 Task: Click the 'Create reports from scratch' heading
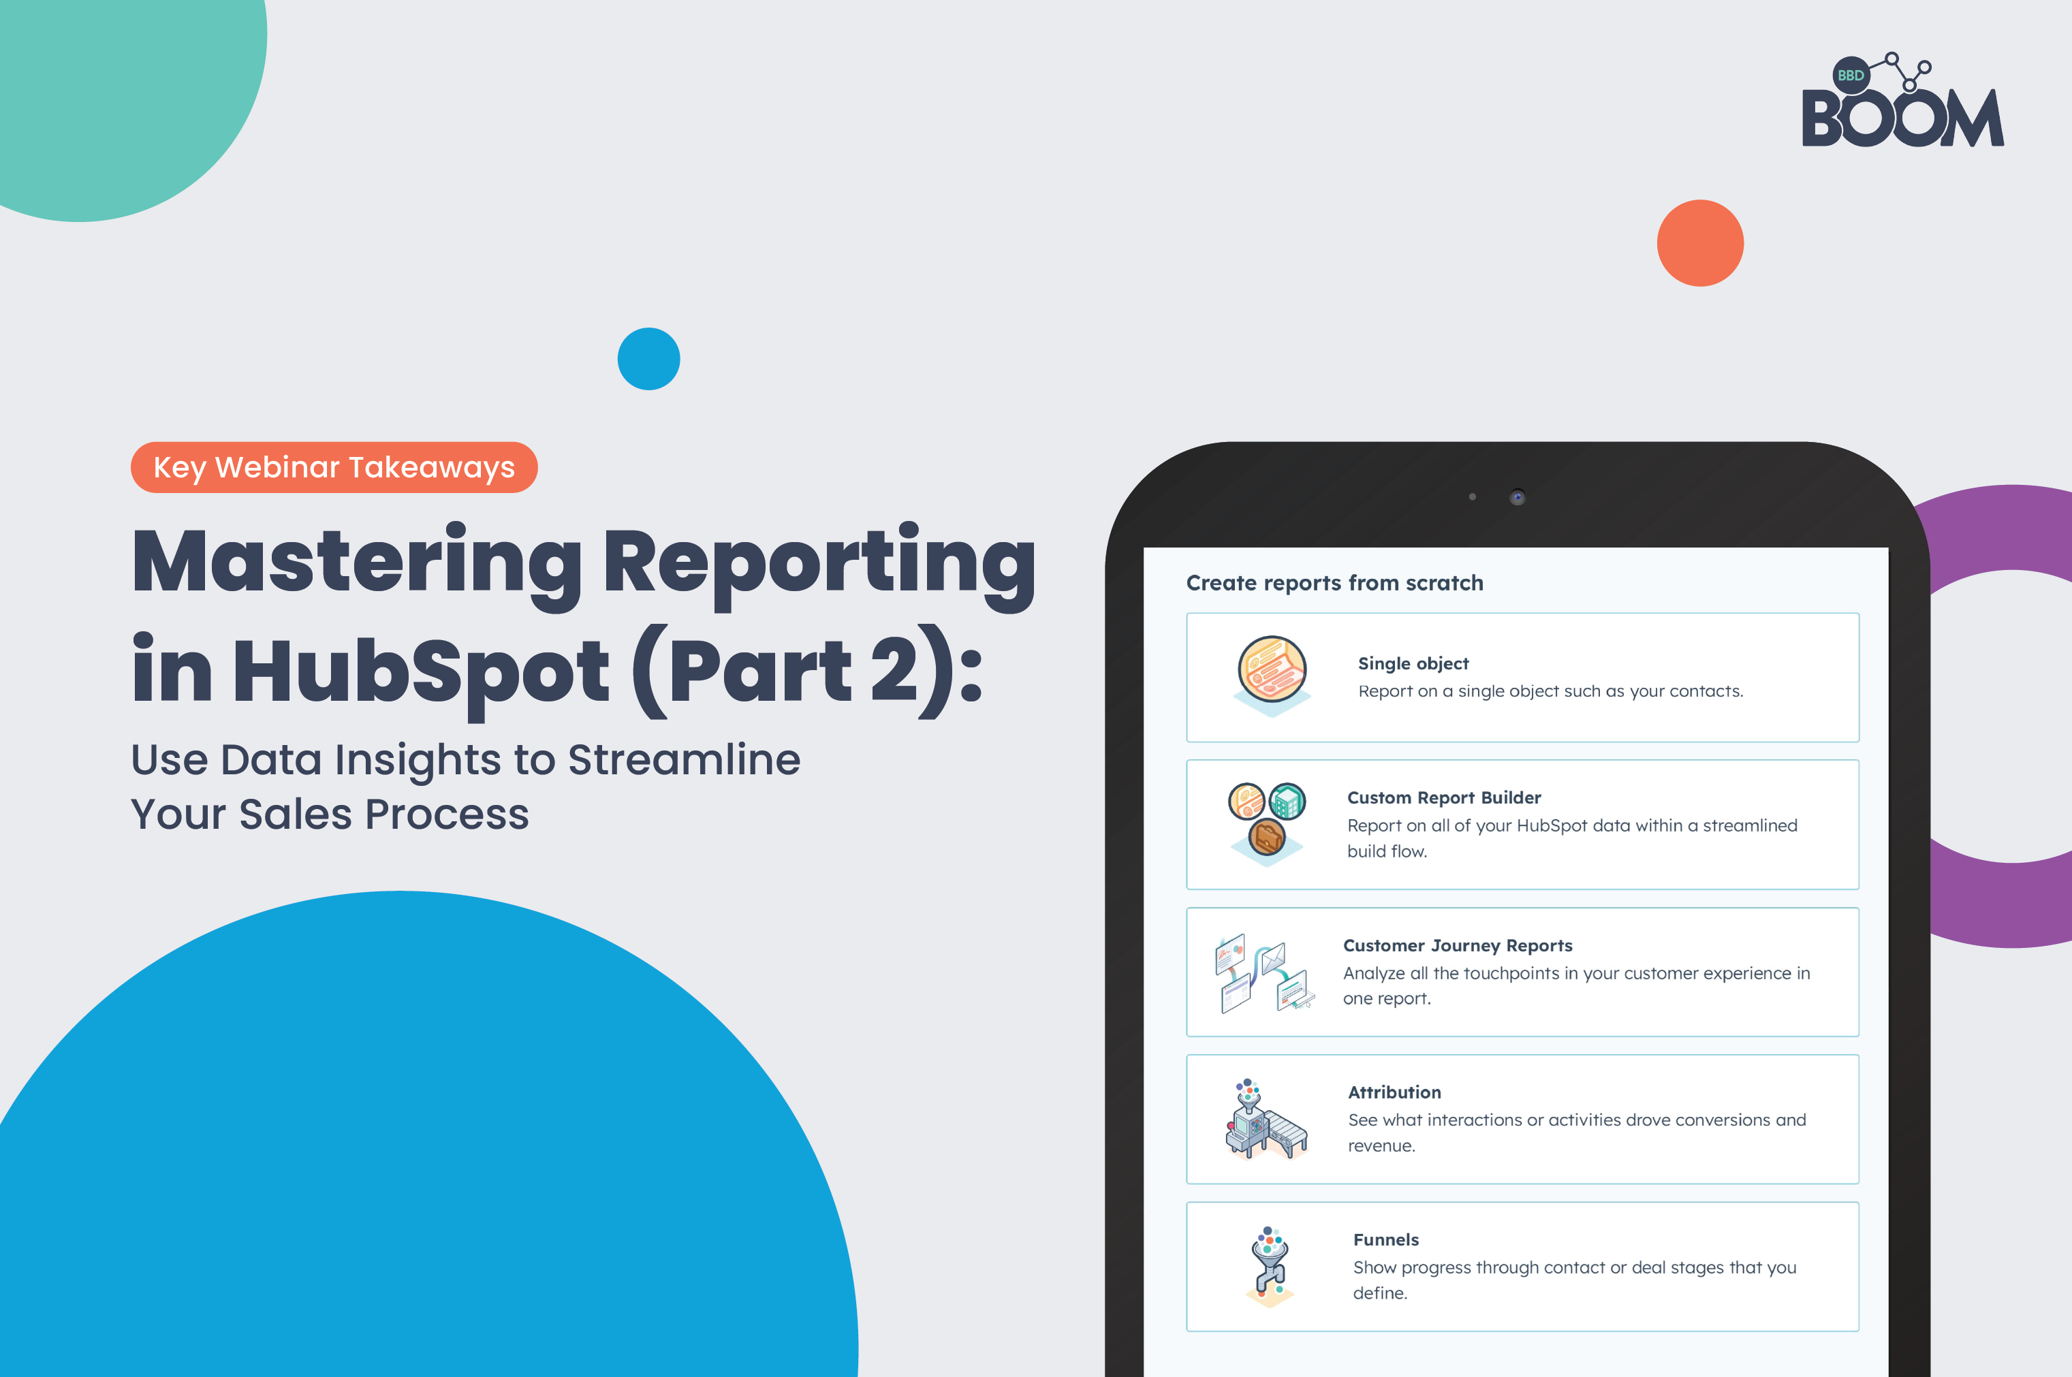click(x=1334, y=583)
